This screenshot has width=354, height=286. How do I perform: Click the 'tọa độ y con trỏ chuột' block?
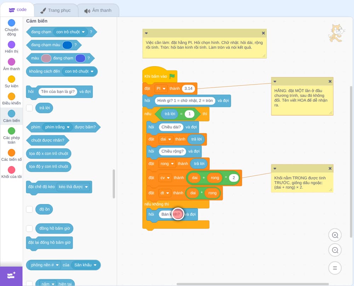48,166
